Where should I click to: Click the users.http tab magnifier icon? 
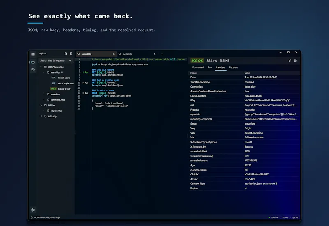79,54
